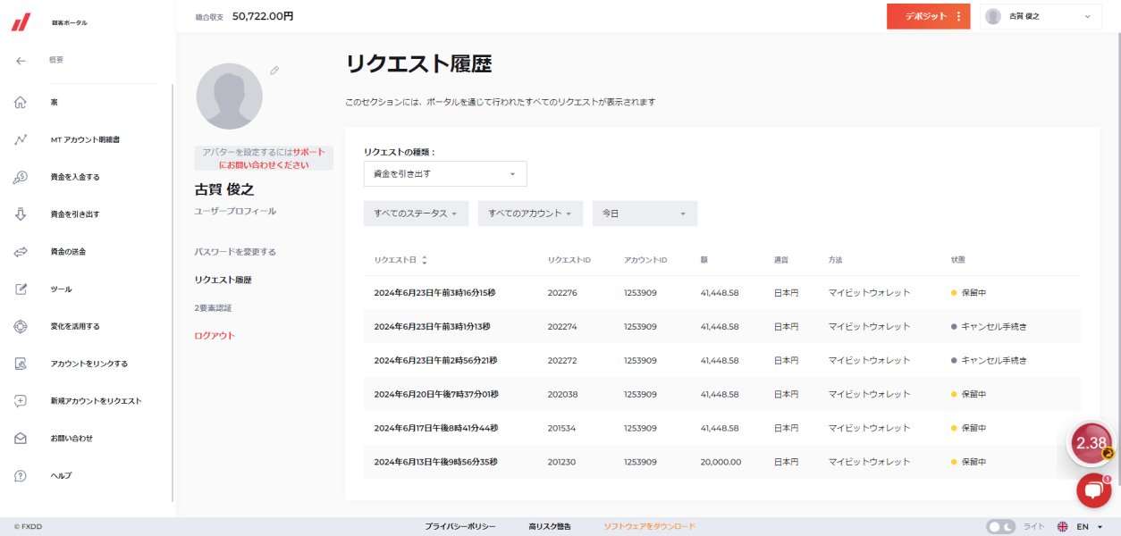Expand the すべてのステータス filter
Screen dimensions: 1121x536
click(x=416, y=214)
